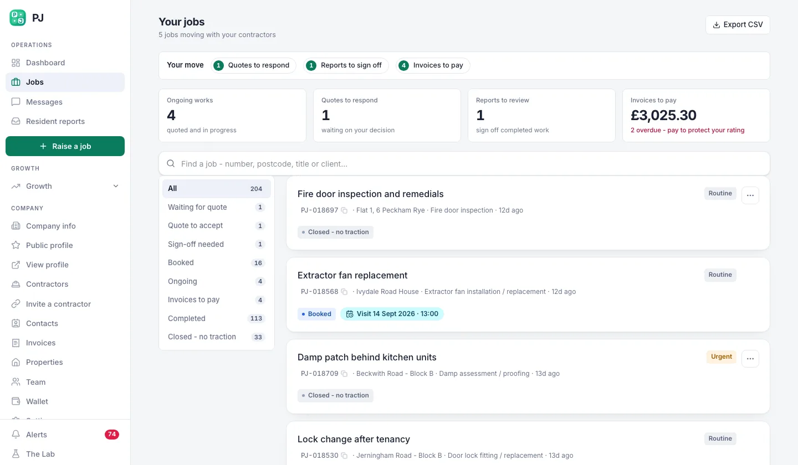The width and height of the screenshot is (798, 465).
Task: Open the Ongoing works summary card
Action: click(232, 115)
